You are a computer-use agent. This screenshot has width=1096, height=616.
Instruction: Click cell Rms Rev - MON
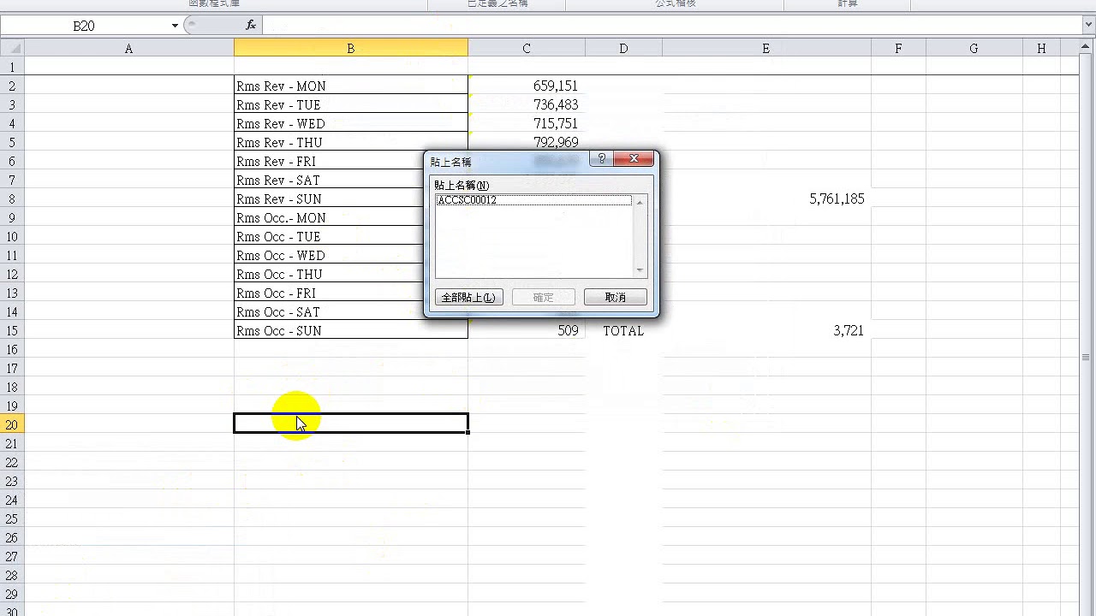(351, 86)
